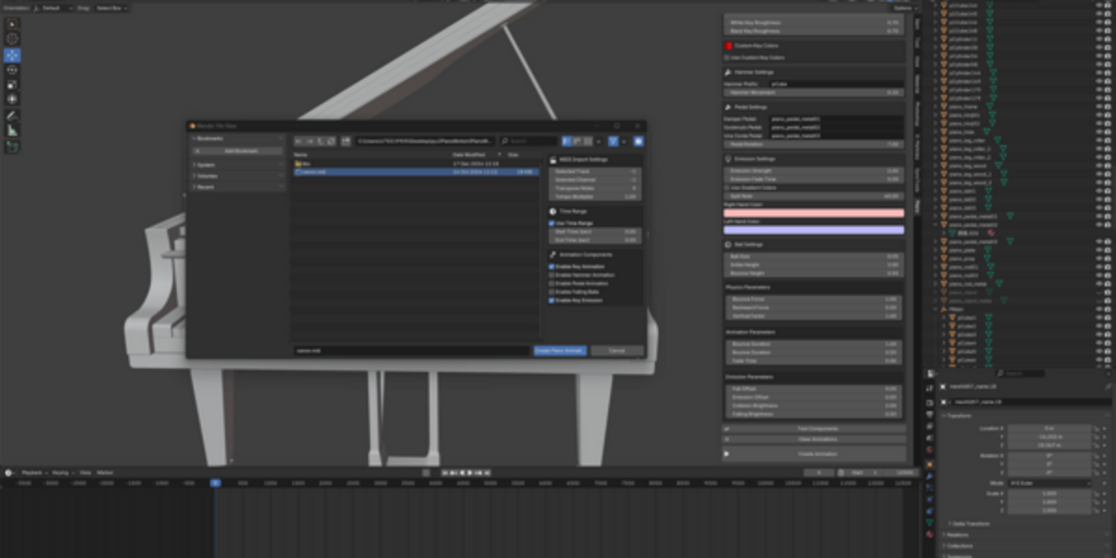Click Create Piano Animation button
Viewport: 1116px width, 558px height.
560,351
